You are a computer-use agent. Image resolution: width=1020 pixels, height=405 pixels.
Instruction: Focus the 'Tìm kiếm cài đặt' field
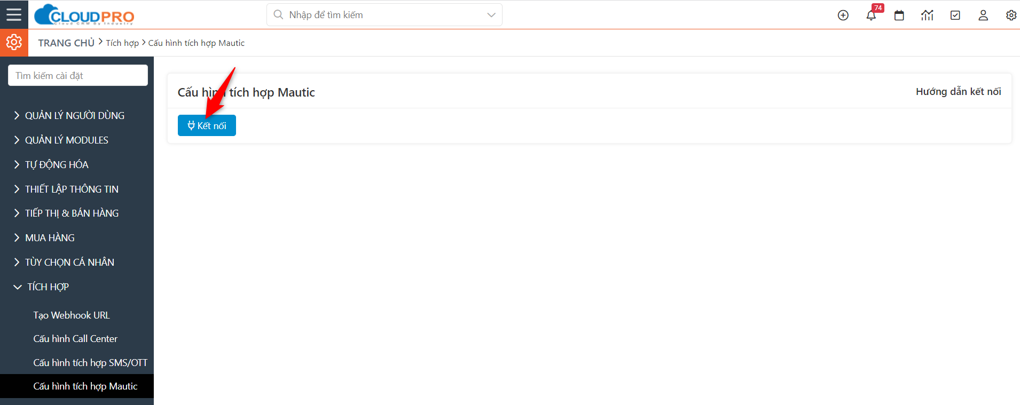click(78, 75)
